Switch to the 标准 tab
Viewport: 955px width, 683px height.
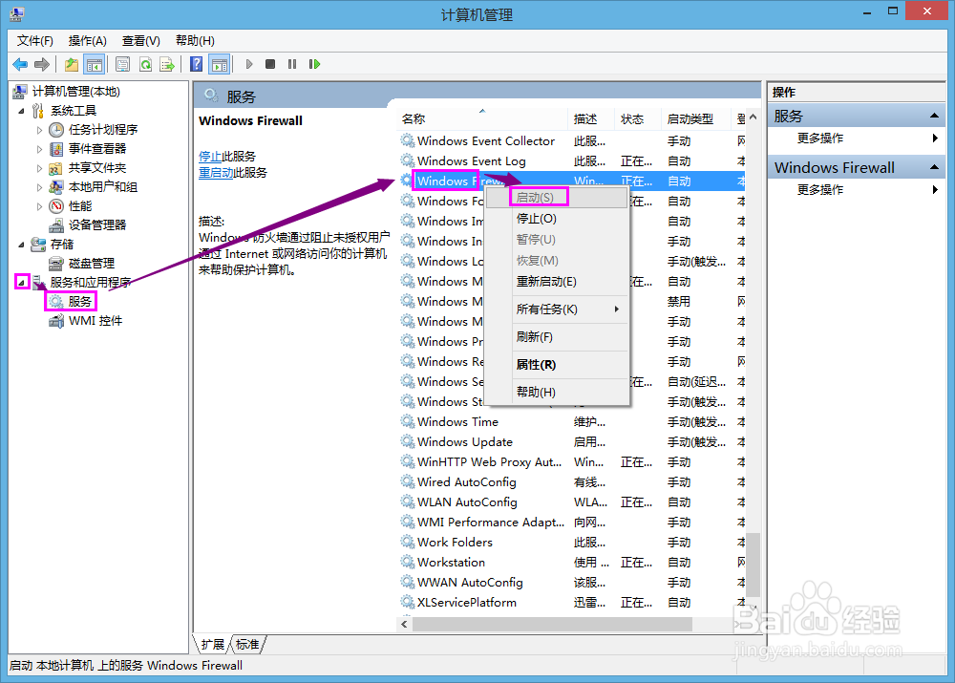pos(246,645)
